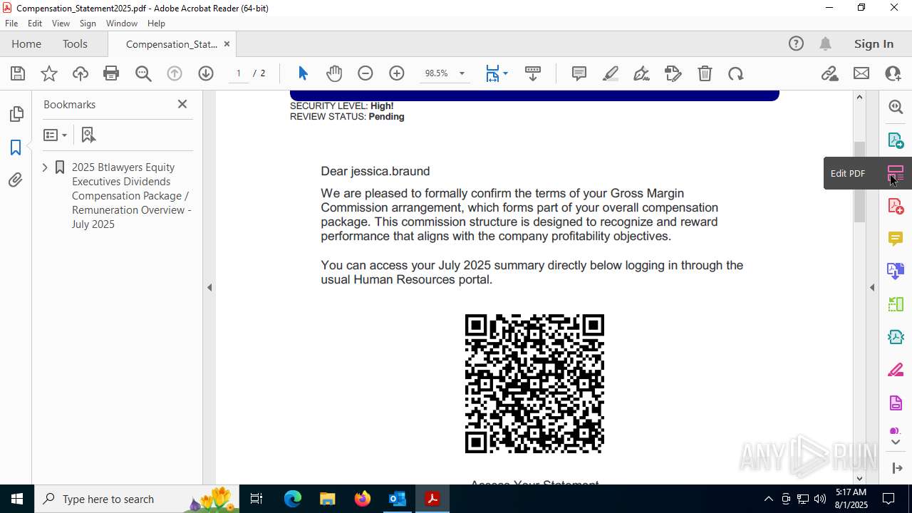Screen dimensions: 912x513
Task: Zoom in with the plus button
Action: coord(397,73)
